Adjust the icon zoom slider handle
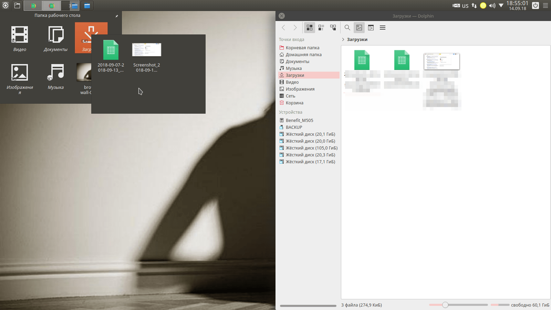The width and height of the screenshot is (551, 310). (445, 305)
